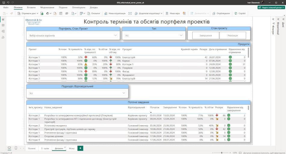
Task: Expand the Візуалізації pane chevron
Action: coord(278,19)
